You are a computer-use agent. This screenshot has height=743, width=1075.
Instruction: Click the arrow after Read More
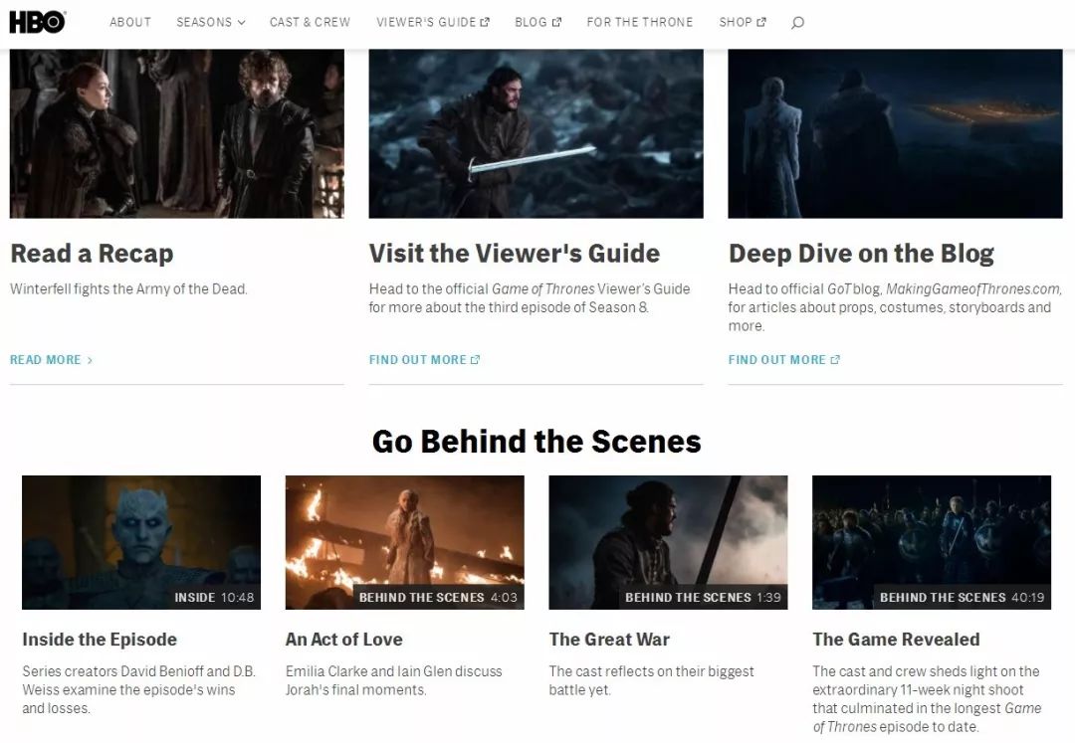90,360
